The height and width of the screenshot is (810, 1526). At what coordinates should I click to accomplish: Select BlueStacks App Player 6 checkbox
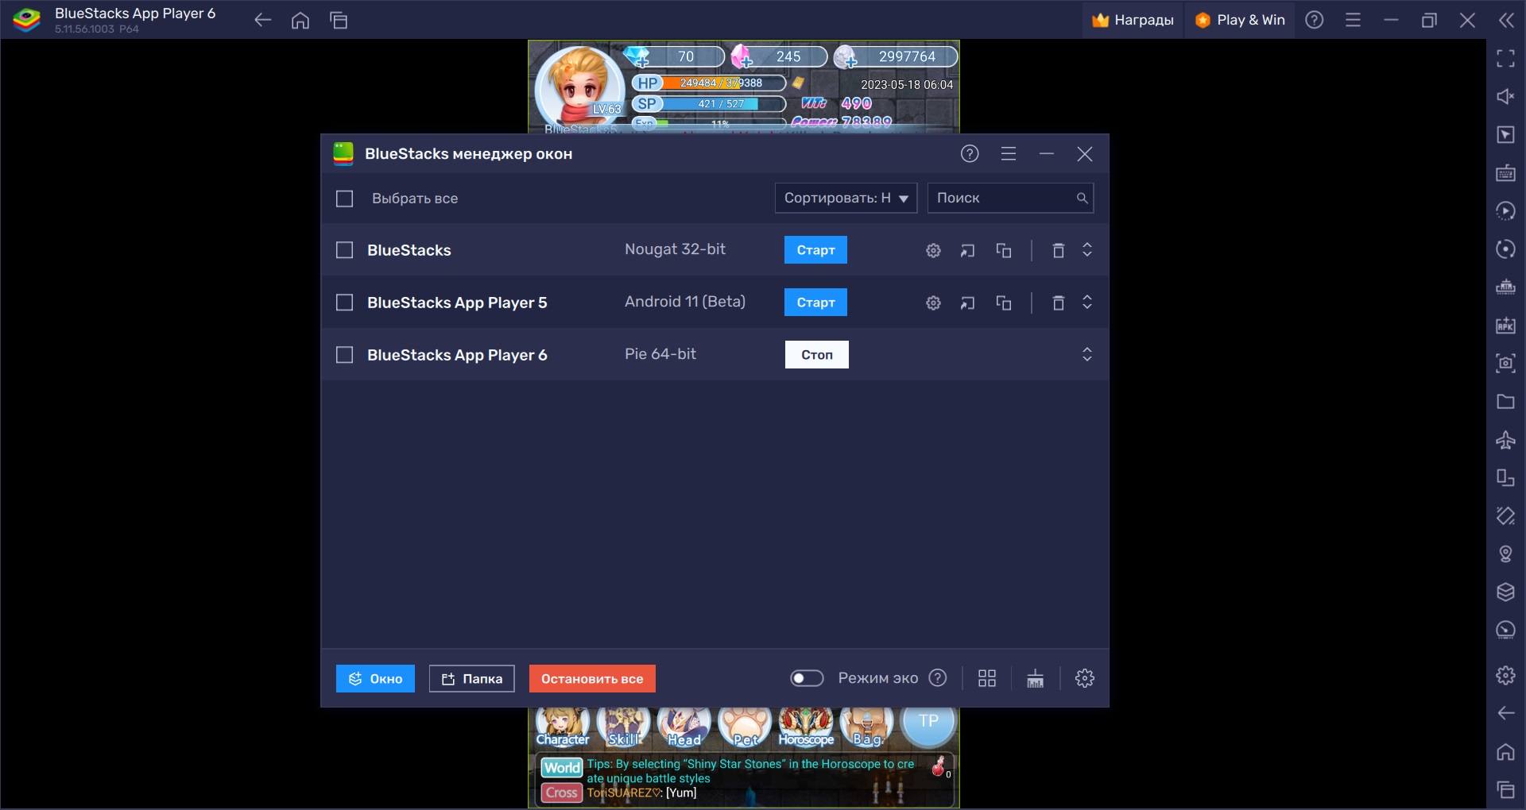click(x=344, y=355)
